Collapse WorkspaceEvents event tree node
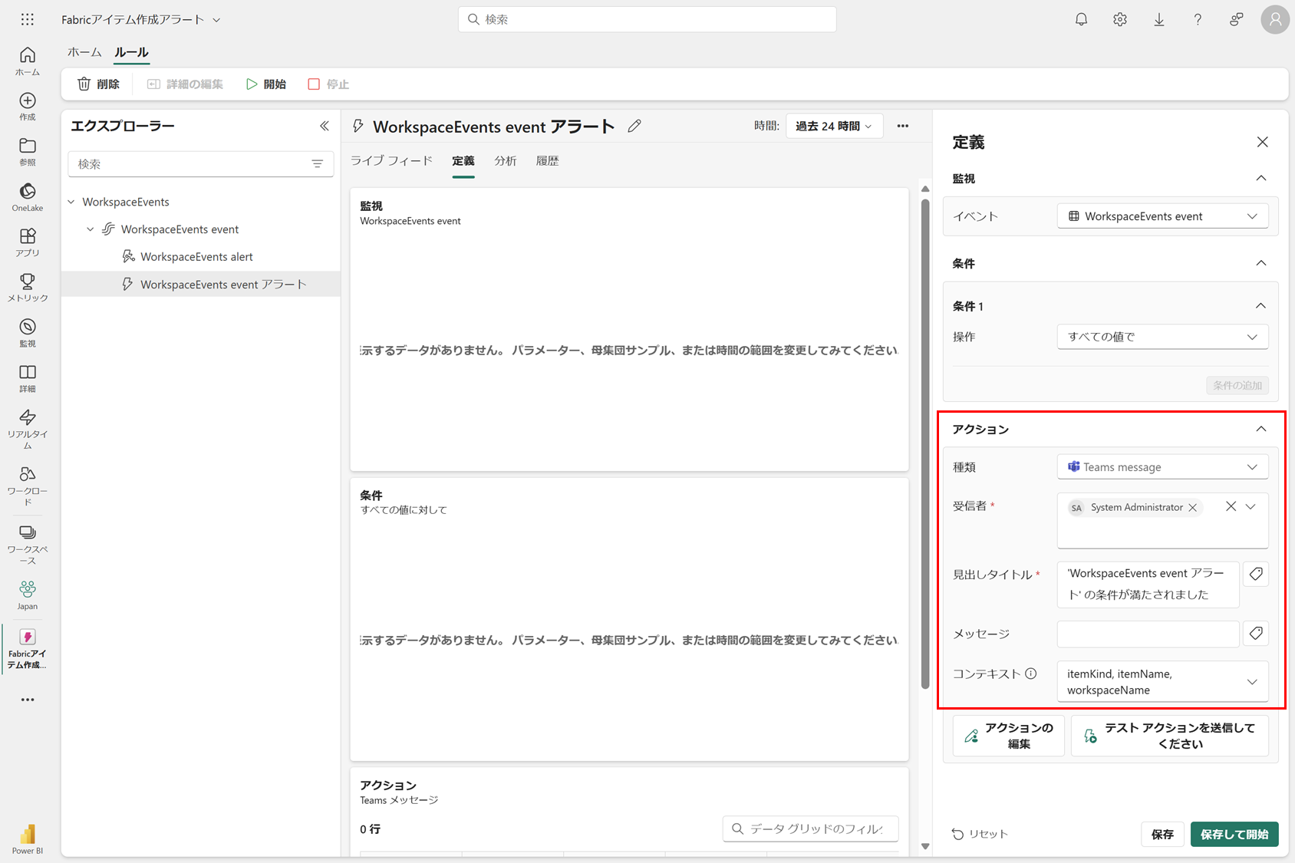The image size is (1295, 863). coord(91,229)
